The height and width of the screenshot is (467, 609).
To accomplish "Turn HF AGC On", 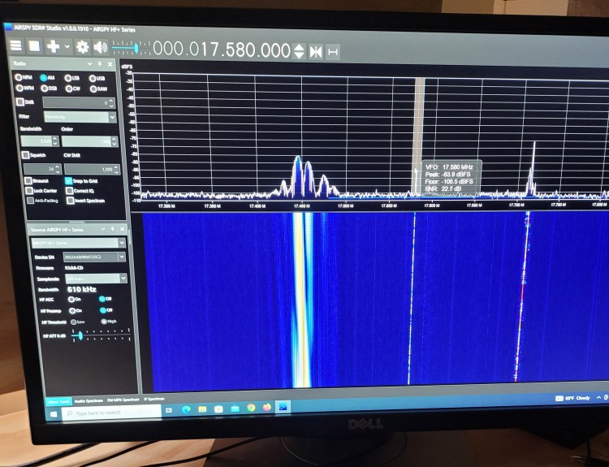I will coord(71,299).
